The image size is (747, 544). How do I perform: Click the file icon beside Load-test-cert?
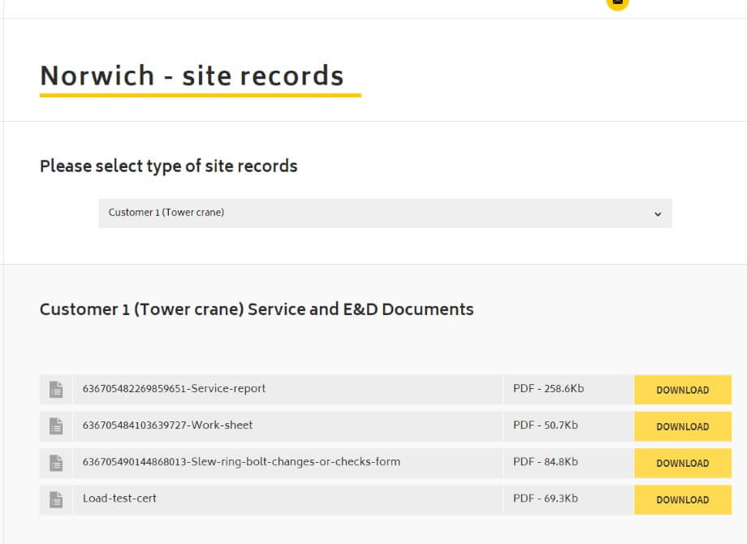tap(55, 499)
